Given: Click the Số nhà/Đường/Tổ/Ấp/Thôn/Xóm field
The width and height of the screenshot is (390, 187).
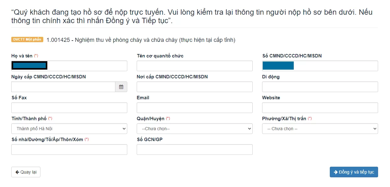Looking at the screenshot, I should tap(69, 150).
